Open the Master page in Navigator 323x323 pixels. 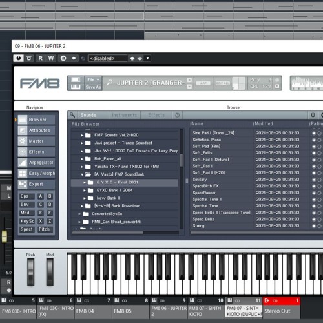36,141
